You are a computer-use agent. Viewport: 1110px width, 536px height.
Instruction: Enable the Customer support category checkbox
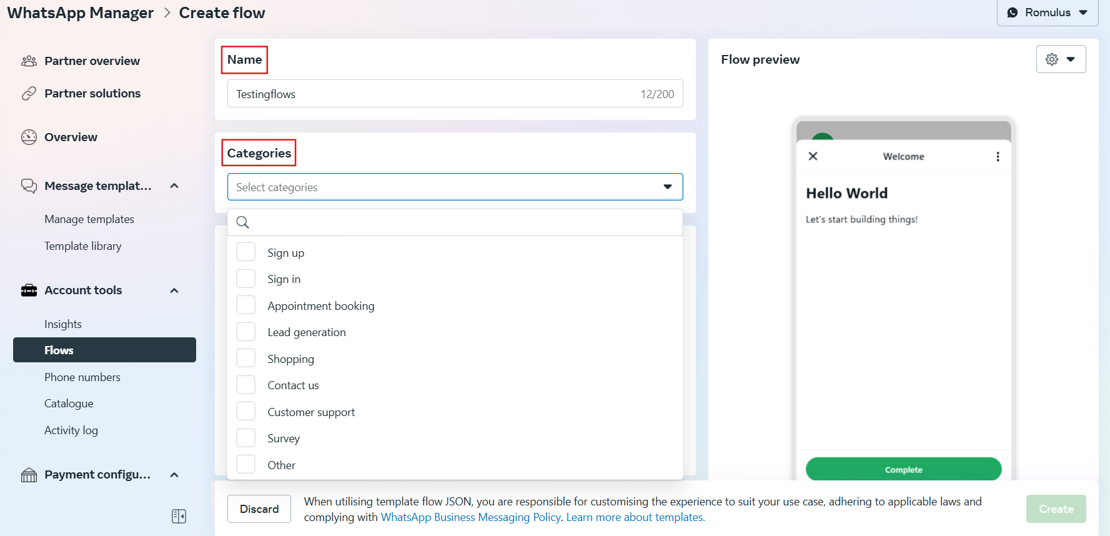pos(246,412)
